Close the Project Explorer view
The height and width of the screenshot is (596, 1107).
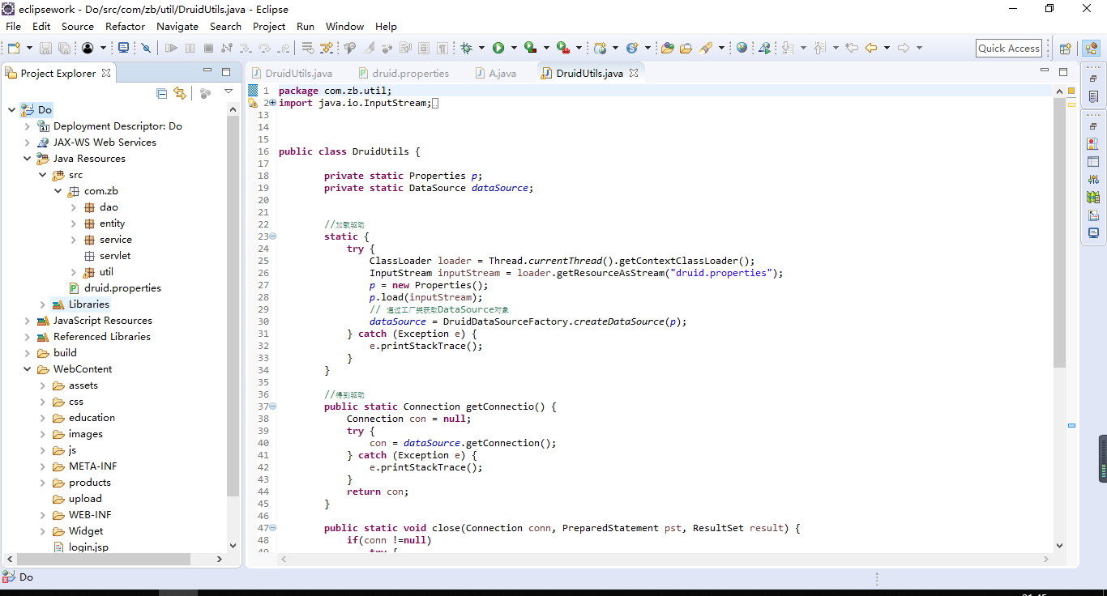pyautogui.click(x=105, y=73)
